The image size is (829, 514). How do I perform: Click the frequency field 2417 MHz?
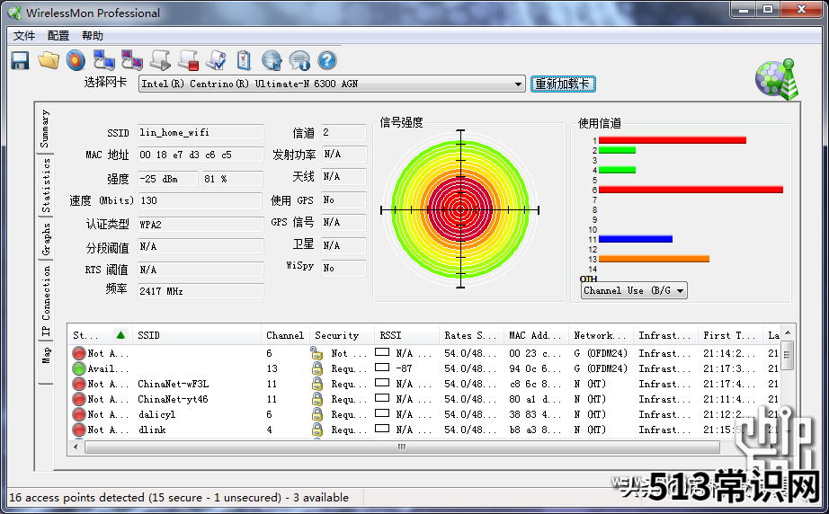(201, 291)
